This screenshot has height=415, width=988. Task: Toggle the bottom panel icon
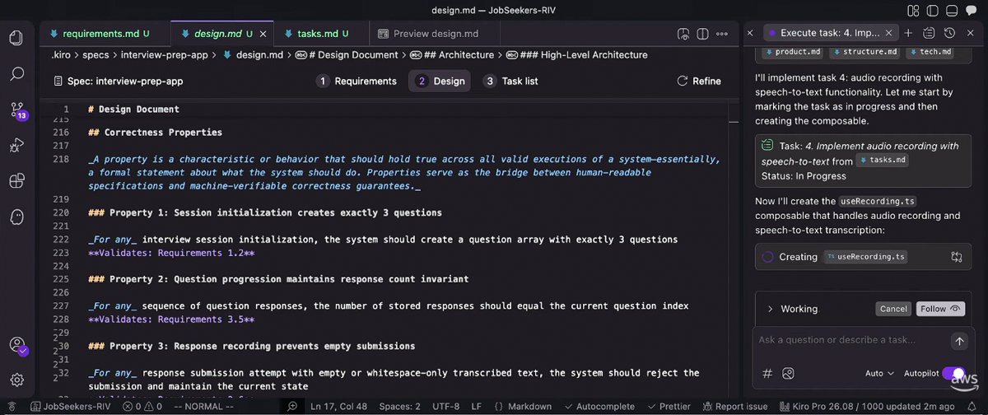pyautogui.click(x=950, y=10)
